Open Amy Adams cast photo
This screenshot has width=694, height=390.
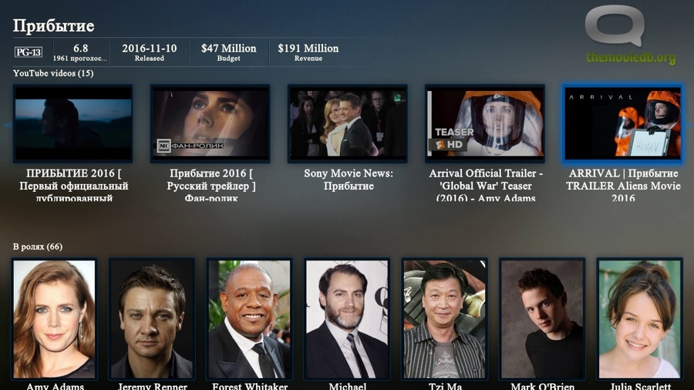tap(54, 319)
